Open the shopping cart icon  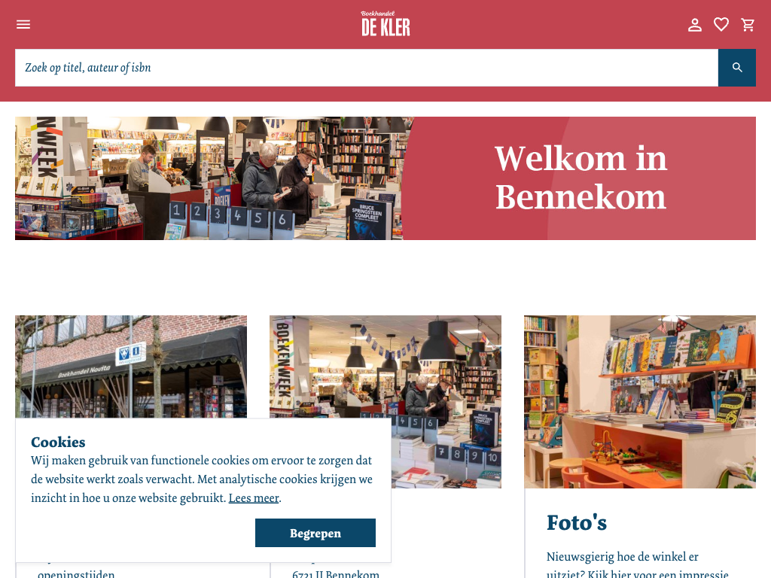[x=748, y=25]
